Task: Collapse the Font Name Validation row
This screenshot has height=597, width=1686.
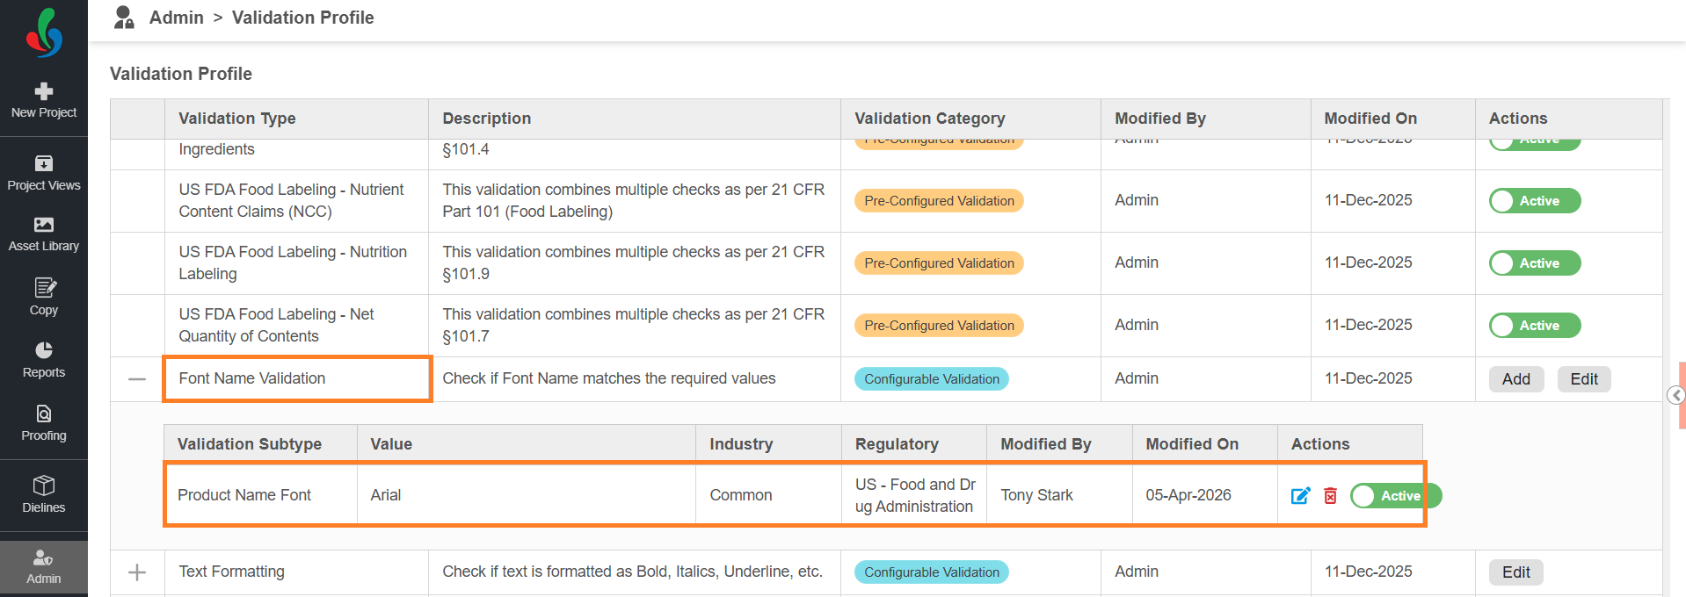Action: point(137,379)
